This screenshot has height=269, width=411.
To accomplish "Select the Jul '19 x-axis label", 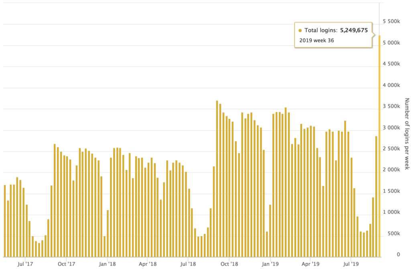I will coord(351,263).
